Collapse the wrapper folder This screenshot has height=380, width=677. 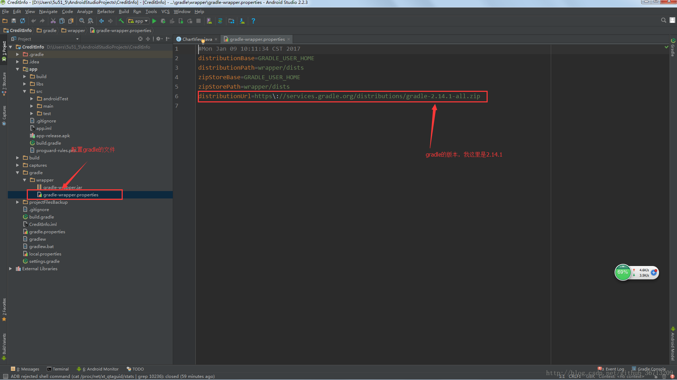[x=25, y=180]
